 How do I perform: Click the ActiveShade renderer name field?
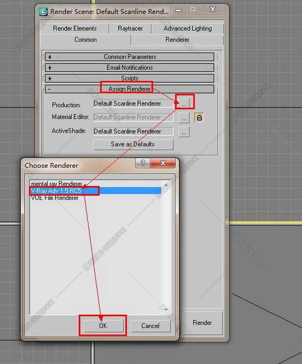point(133,132)
